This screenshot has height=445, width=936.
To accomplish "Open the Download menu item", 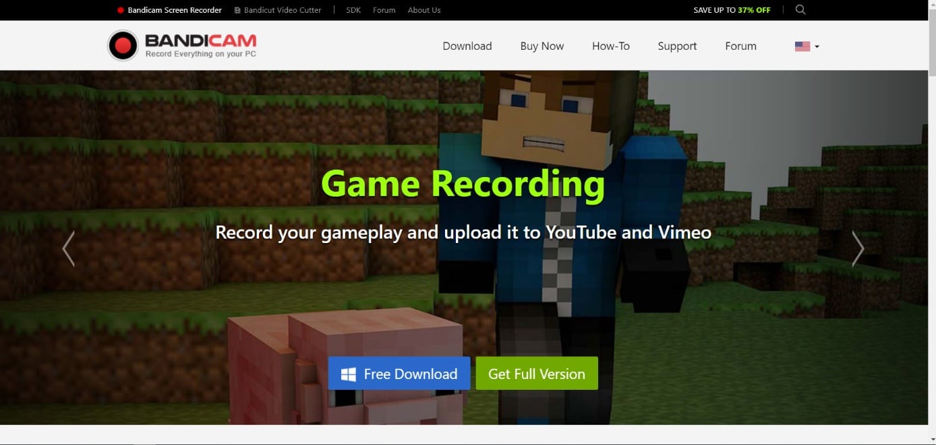I will 467,46.
